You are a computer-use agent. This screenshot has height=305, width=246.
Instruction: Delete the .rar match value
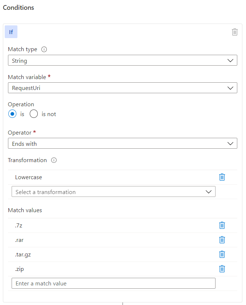point(222,240)
